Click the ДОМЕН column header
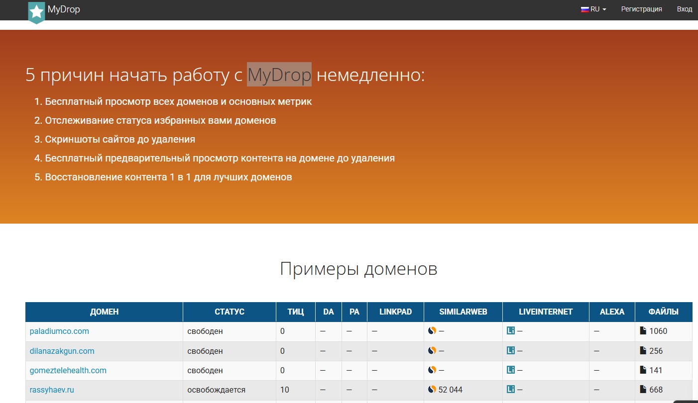This screenshot has width=698, height=403. click(x=105, y=312)
